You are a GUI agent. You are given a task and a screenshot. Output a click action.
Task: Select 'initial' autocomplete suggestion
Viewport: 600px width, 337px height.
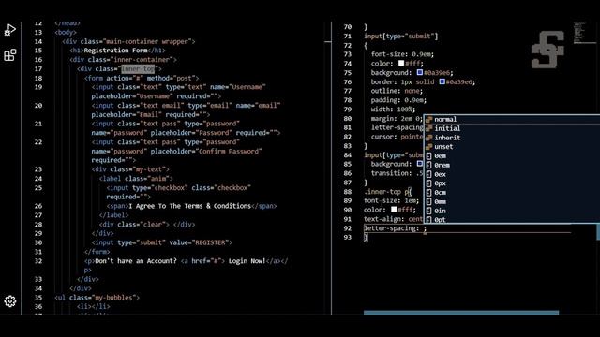click(x=512, y=128)
